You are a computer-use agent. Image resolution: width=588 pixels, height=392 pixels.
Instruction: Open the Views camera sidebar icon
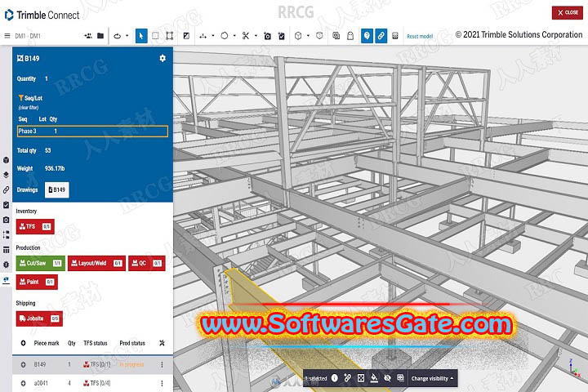(x=6, y=220)
